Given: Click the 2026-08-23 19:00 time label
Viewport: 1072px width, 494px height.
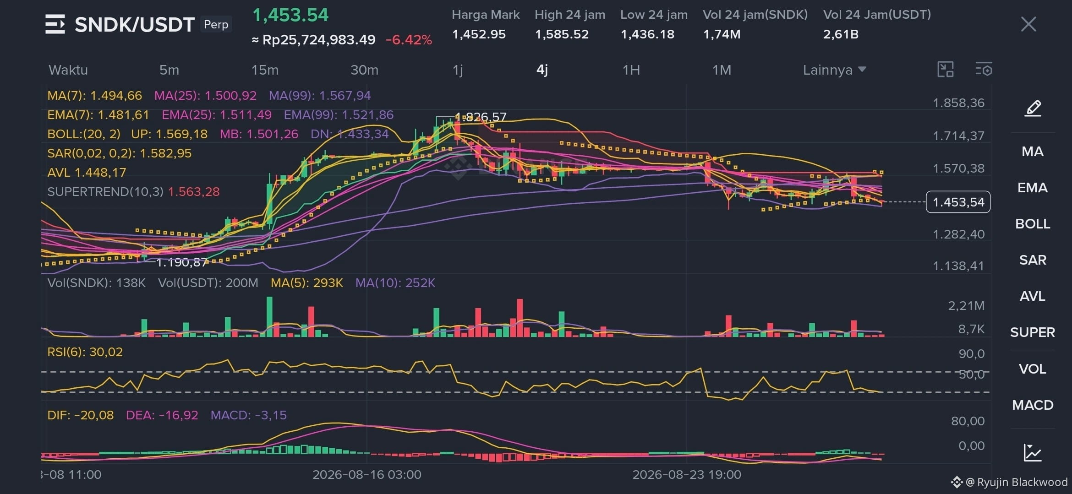Looking at the screenshot, I should [687, 475].
